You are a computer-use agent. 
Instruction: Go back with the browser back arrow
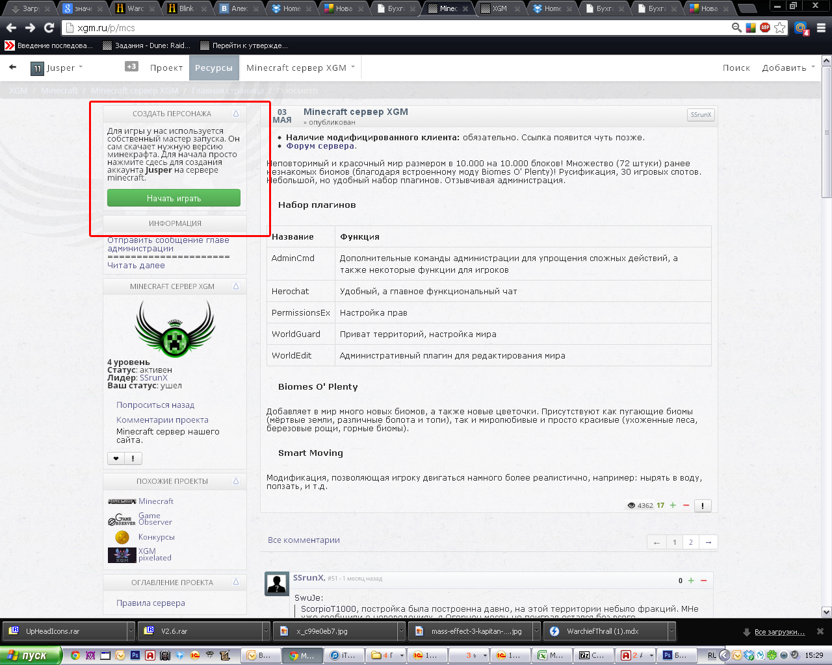point(11,27)
